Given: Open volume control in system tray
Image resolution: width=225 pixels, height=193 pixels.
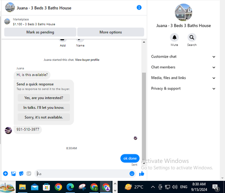Looking at the screenshot, I should coord(175,187).
